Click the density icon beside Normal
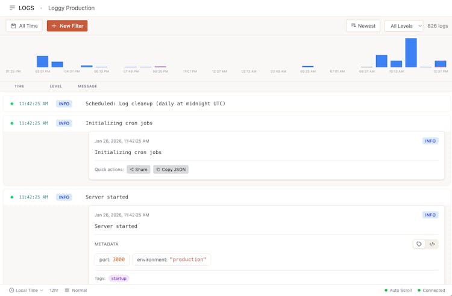This screenshot has width=452, height=296. tap(67, 290)
